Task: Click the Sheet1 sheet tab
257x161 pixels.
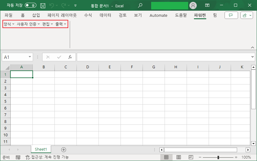Action: (x=41, y=149)
